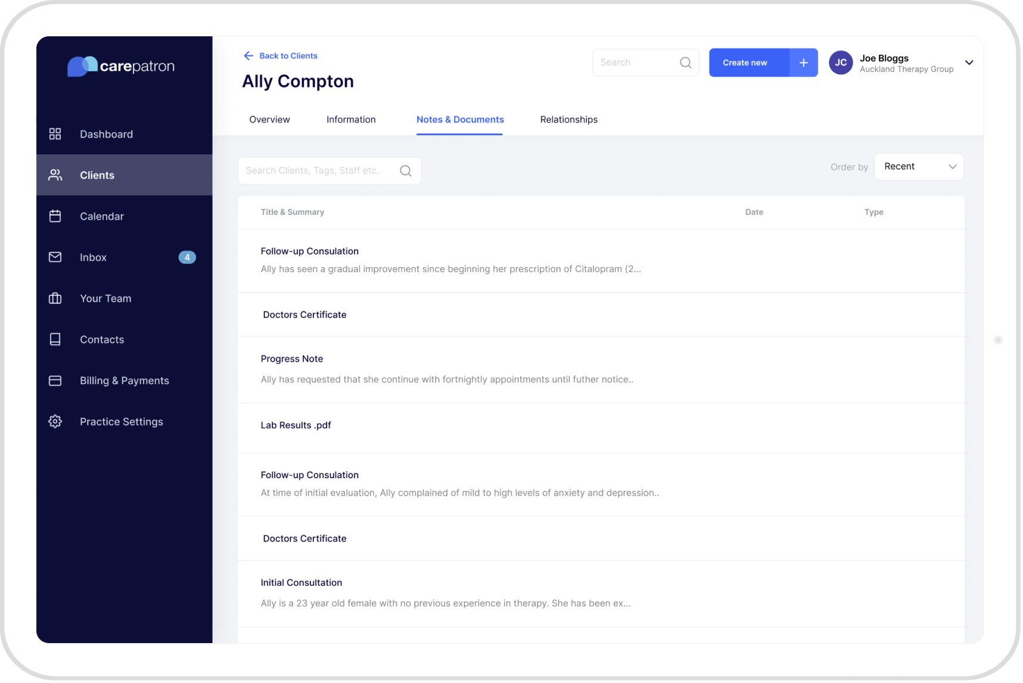This screenshot has height=683, width=1023.
Task: Switch to the Overview tab
Action: [x=269, y=120]
